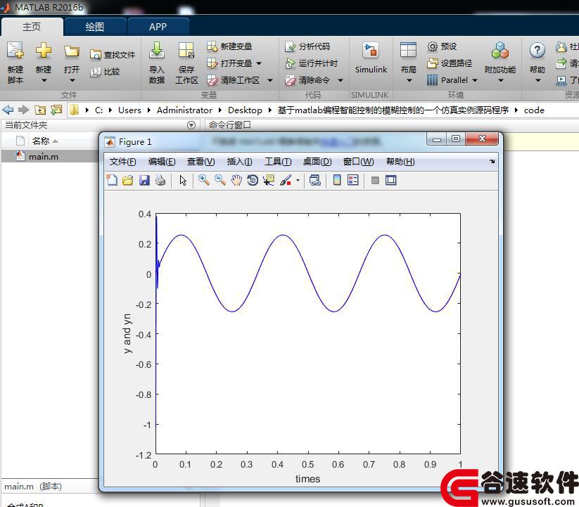Save the figure using the floppy disk icon
Screen dimensions: 579x507
coord(144,180)
